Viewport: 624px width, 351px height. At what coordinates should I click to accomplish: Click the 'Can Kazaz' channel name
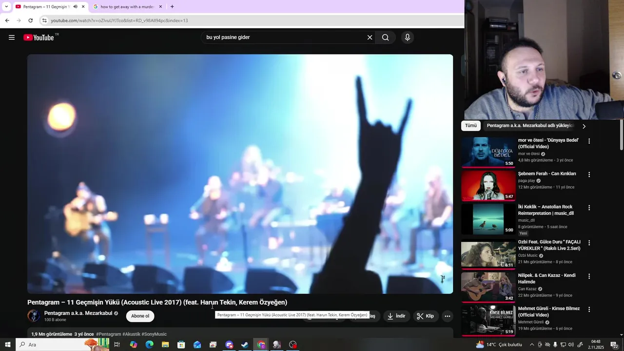pyautogui.click(x=527, y=289)
